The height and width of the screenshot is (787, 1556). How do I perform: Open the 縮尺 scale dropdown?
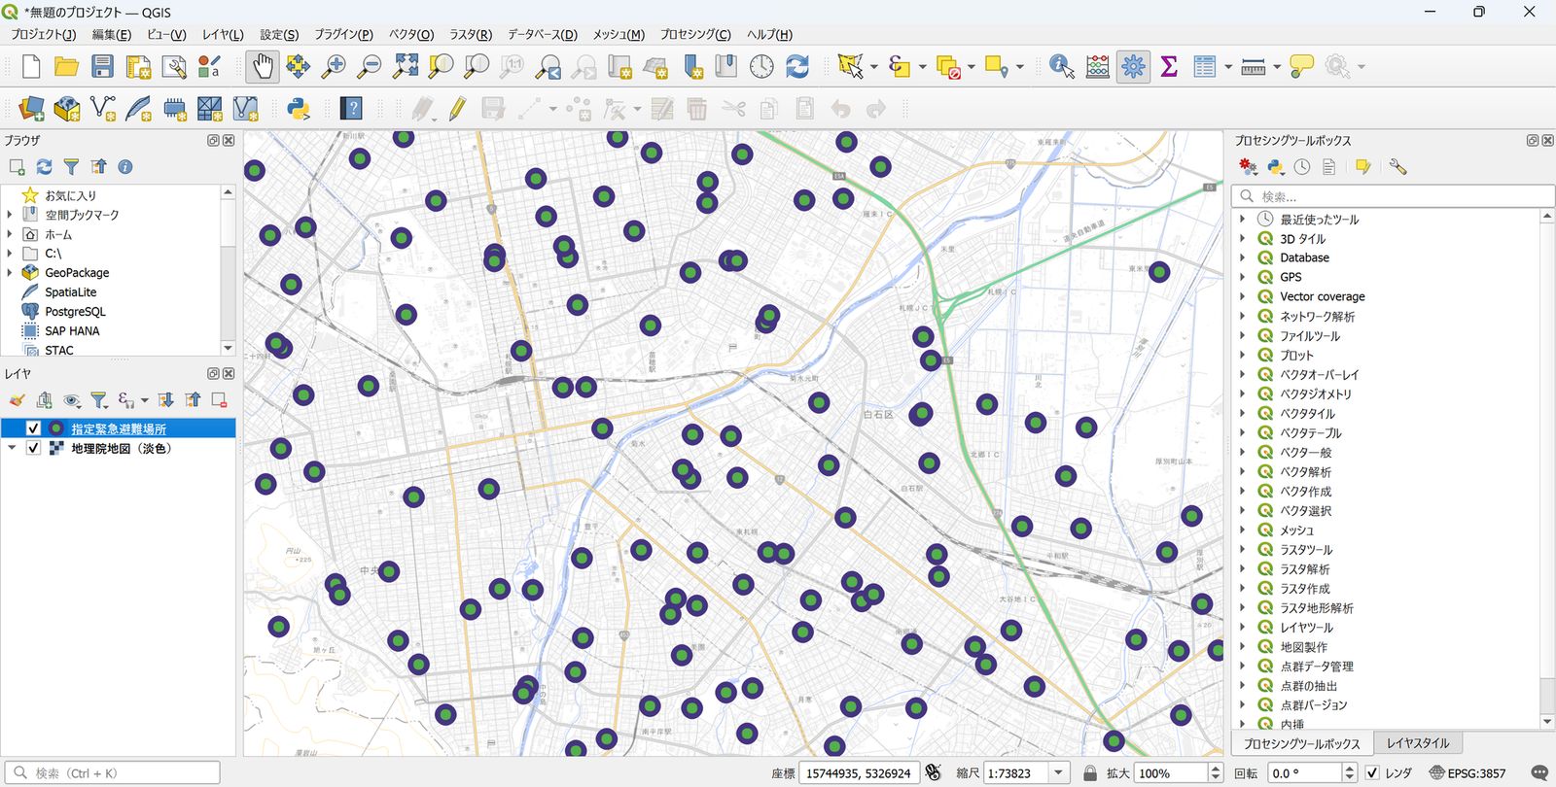pos(1059,773)
